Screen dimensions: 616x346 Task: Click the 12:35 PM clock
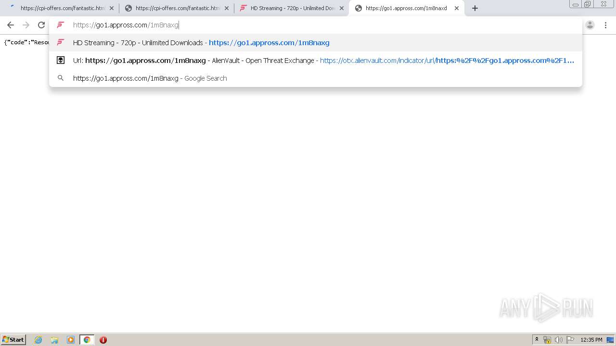tap(591, 340)
